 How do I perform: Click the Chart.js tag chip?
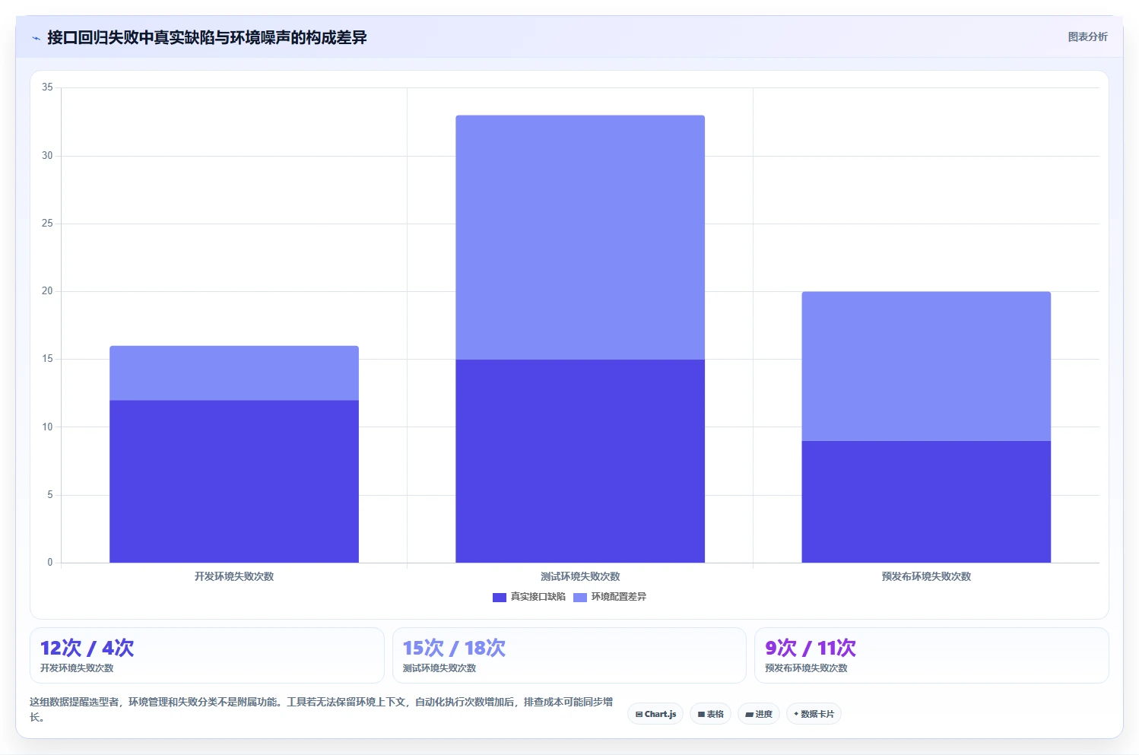tap(655, 714)
